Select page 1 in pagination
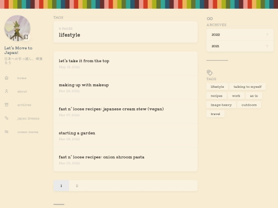The height and width of the screenshot is (208, 278). (x=61, y=186)
